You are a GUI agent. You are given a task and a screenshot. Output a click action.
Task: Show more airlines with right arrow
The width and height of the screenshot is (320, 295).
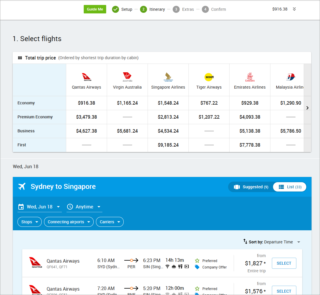pyautogui.click(x=307, y=108)
